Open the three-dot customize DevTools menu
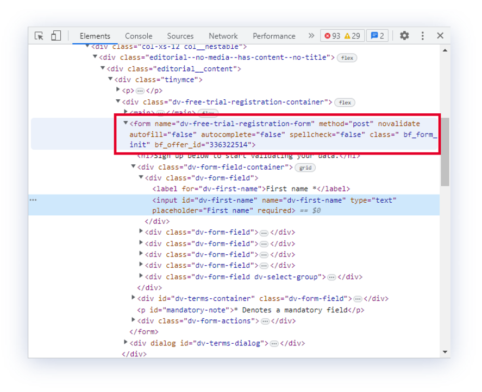Viewport: 482px width, 392px height. 422,36
